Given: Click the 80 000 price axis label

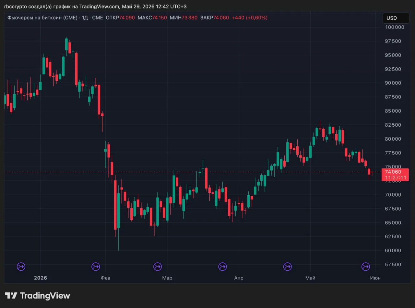Looking at the screenshot, I should pyautogui.click(x=393, y=139).
